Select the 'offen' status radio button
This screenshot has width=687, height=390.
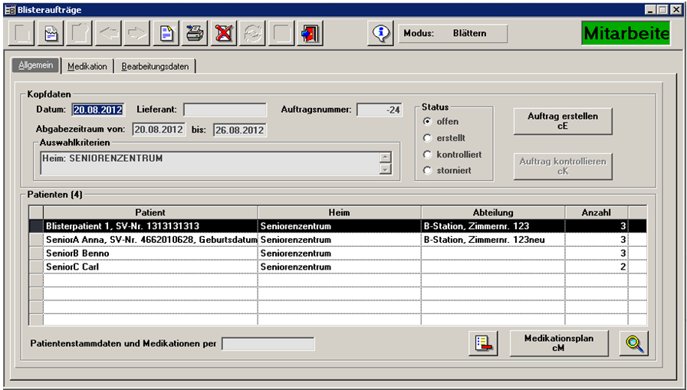(x=428, y=122)
